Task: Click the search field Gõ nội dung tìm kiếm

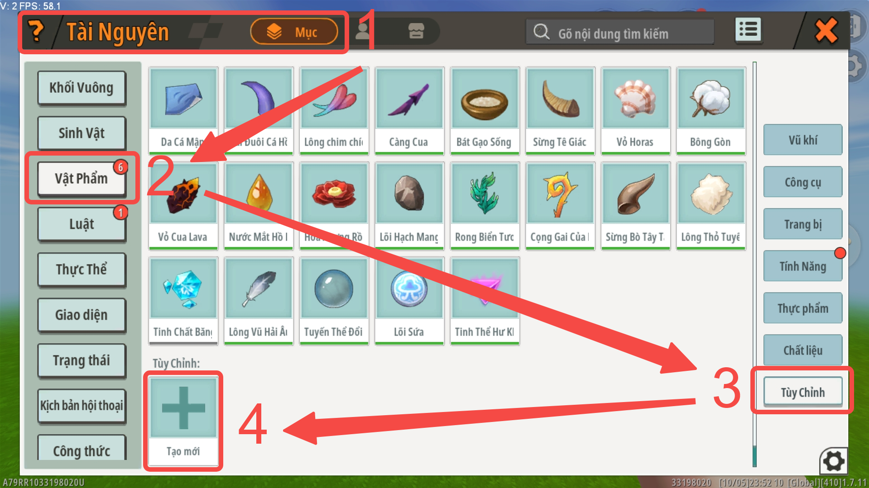Action: click(619, 32)
